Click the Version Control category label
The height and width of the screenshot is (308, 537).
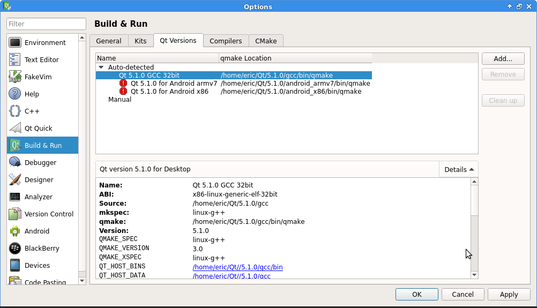click(49, 214)
